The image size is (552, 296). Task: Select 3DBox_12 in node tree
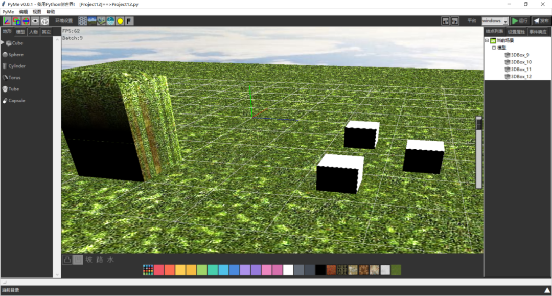(518, 76)
